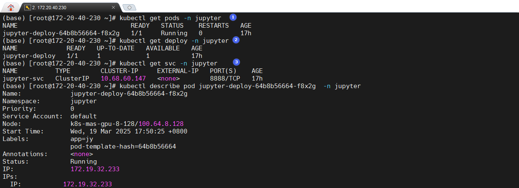Click the 'Annotations:' field label

[x=25, y=154]
